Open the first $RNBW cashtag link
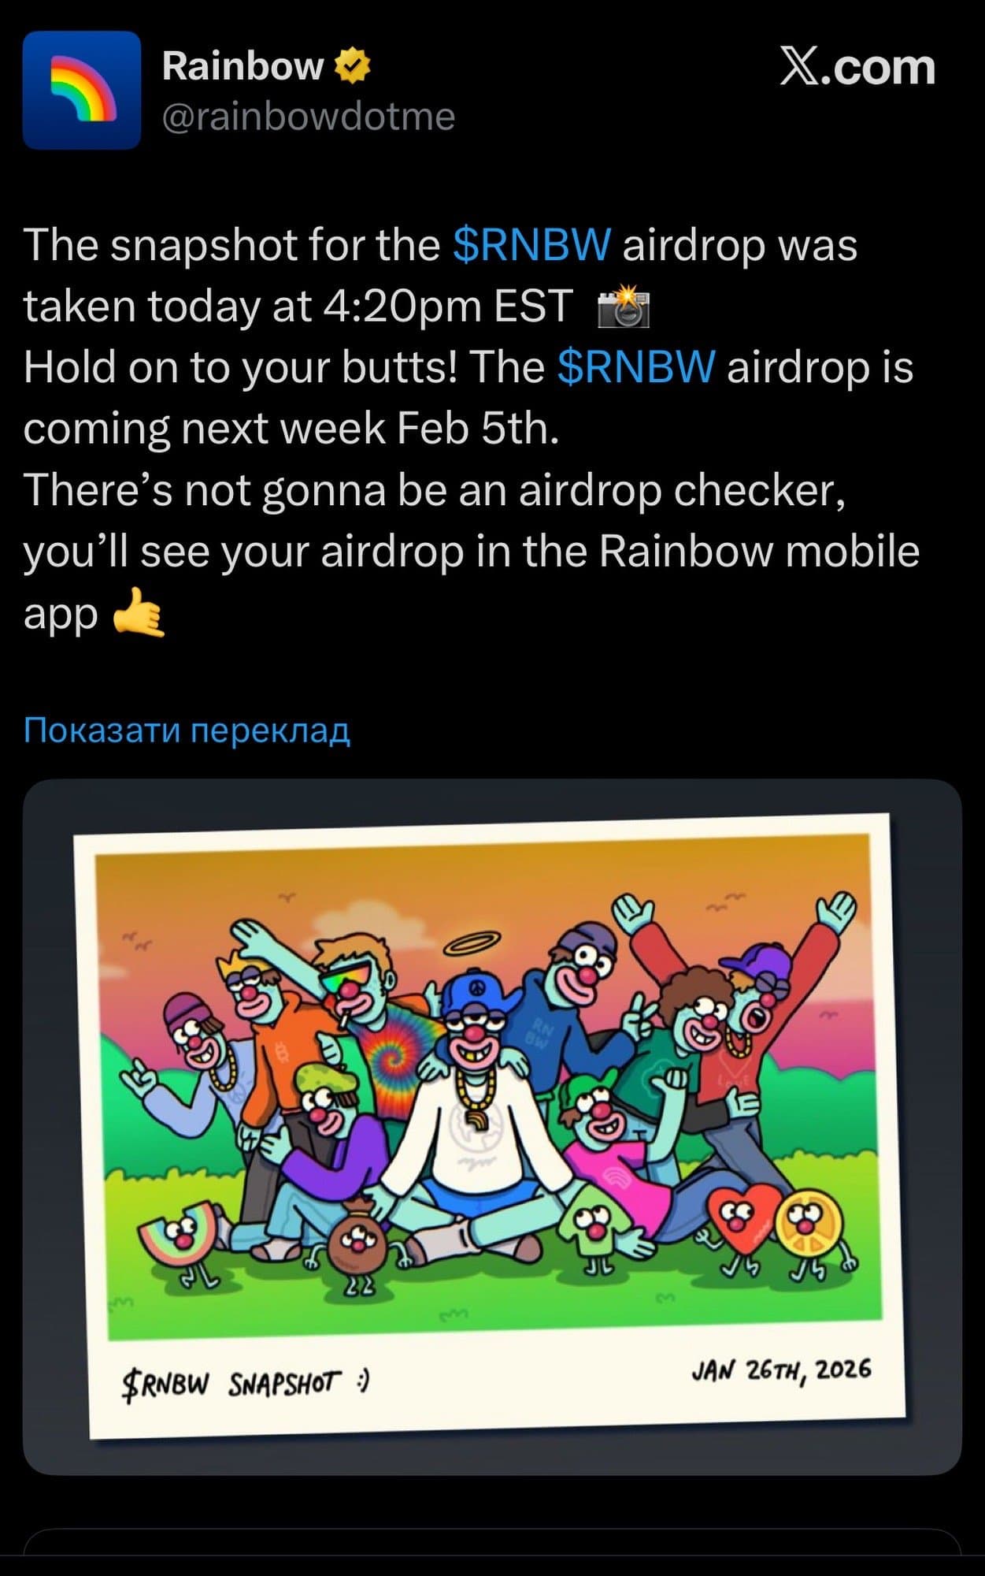 (x=532, y=245)
